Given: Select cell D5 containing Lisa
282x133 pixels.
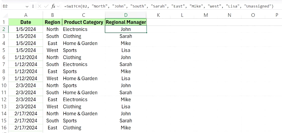Looking at the screenshot, I should pos(126,50).
